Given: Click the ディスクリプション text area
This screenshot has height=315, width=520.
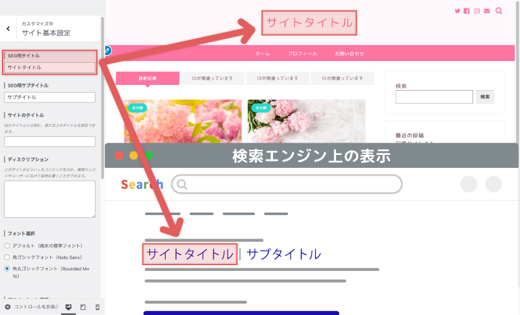Looking at the screenshot, I should [50, 199].
